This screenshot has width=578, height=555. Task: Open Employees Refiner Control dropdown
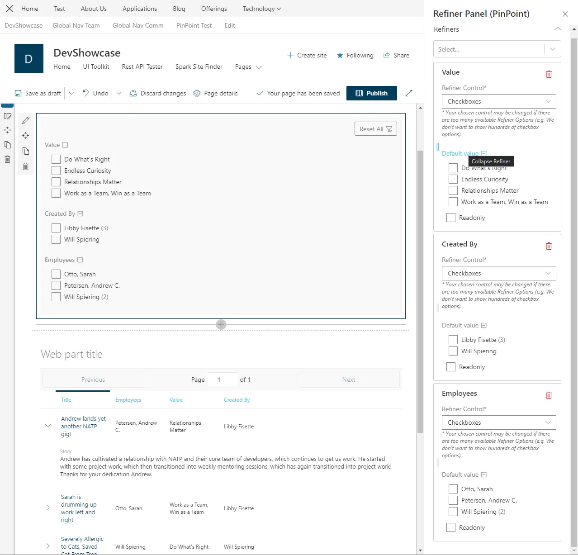click(499, 422)
